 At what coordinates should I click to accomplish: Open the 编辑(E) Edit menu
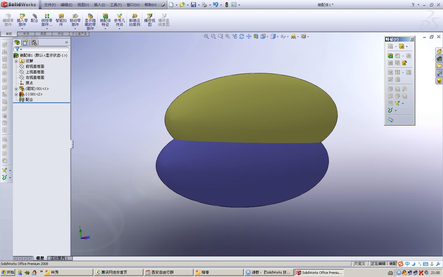pyautogui.click(x=66, y=5)
